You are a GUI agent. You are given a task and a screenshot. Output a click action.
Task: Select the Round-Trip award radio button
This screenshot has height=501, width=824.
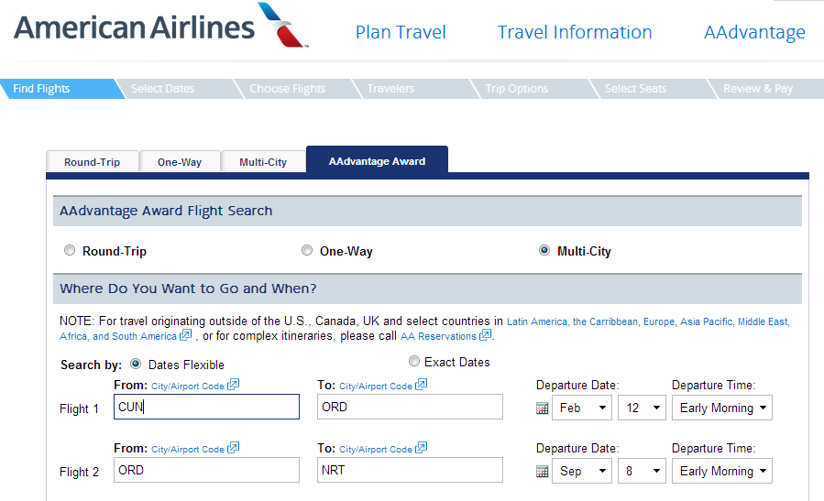pyautogui.click(x=70, y=251)
